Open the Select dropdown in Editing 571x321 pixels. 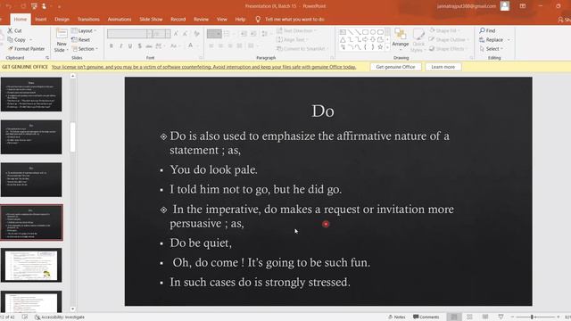click(x=492, y=49)
